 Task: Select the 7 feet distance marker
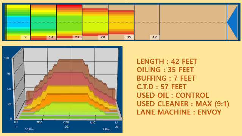point(25,37)
